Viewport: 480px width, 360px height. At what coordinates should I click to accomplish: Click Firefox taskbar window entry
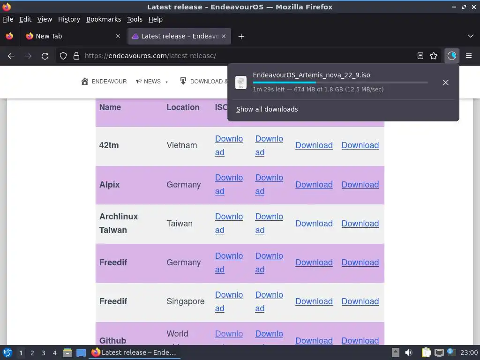click(134, 352)
